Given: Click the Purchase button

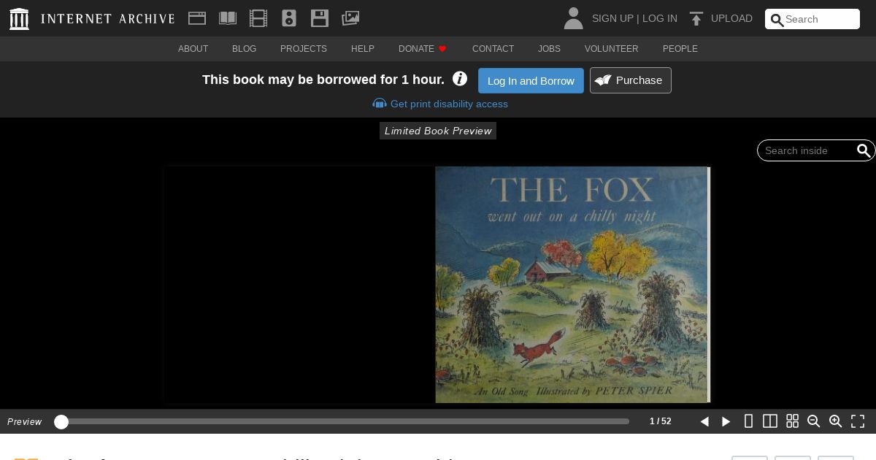Looking at the screenshot, I should click(x=631, y=80).
